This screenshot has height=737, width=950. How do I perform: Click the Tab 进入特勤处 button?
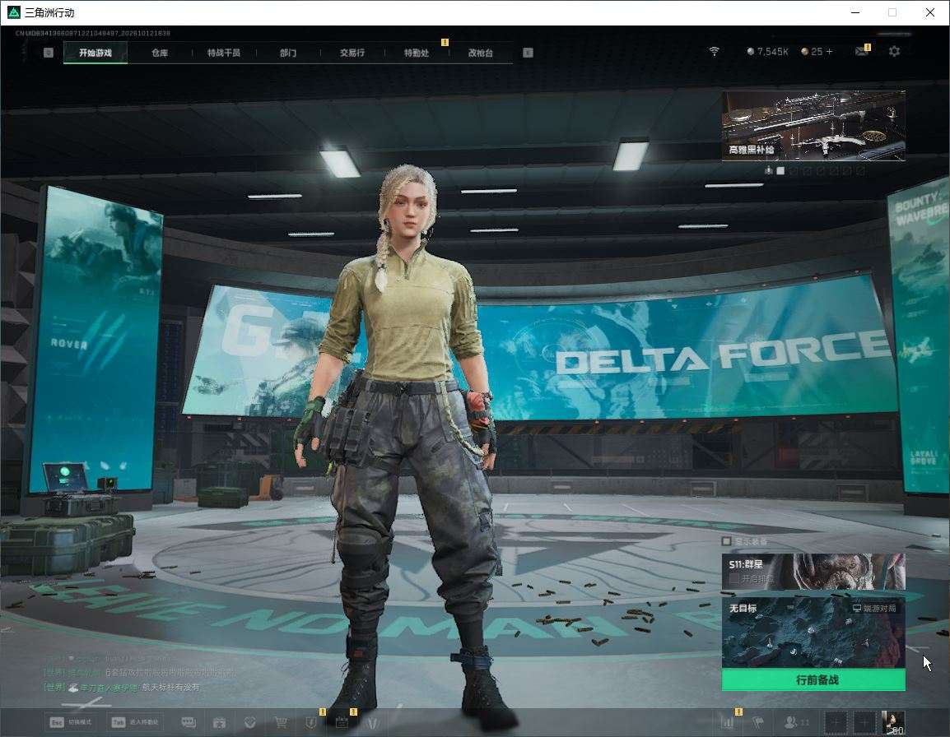(x=136, y=722)
